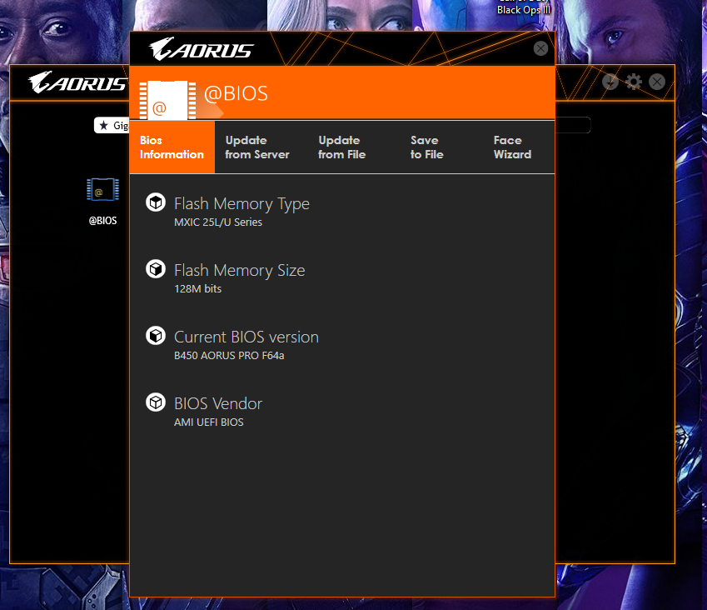Click the BIOS Vendor cube icon

click(156, 402)
